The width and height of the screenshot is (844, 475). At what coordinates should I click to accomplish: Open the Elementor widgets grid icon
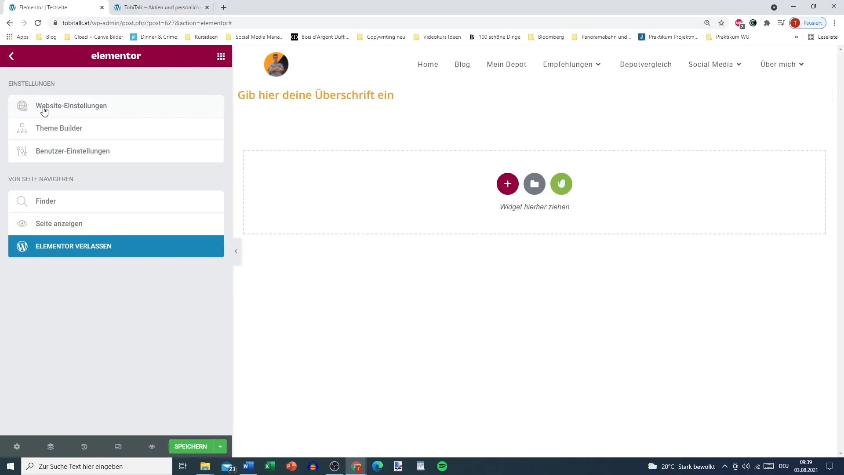pos(221,56)
